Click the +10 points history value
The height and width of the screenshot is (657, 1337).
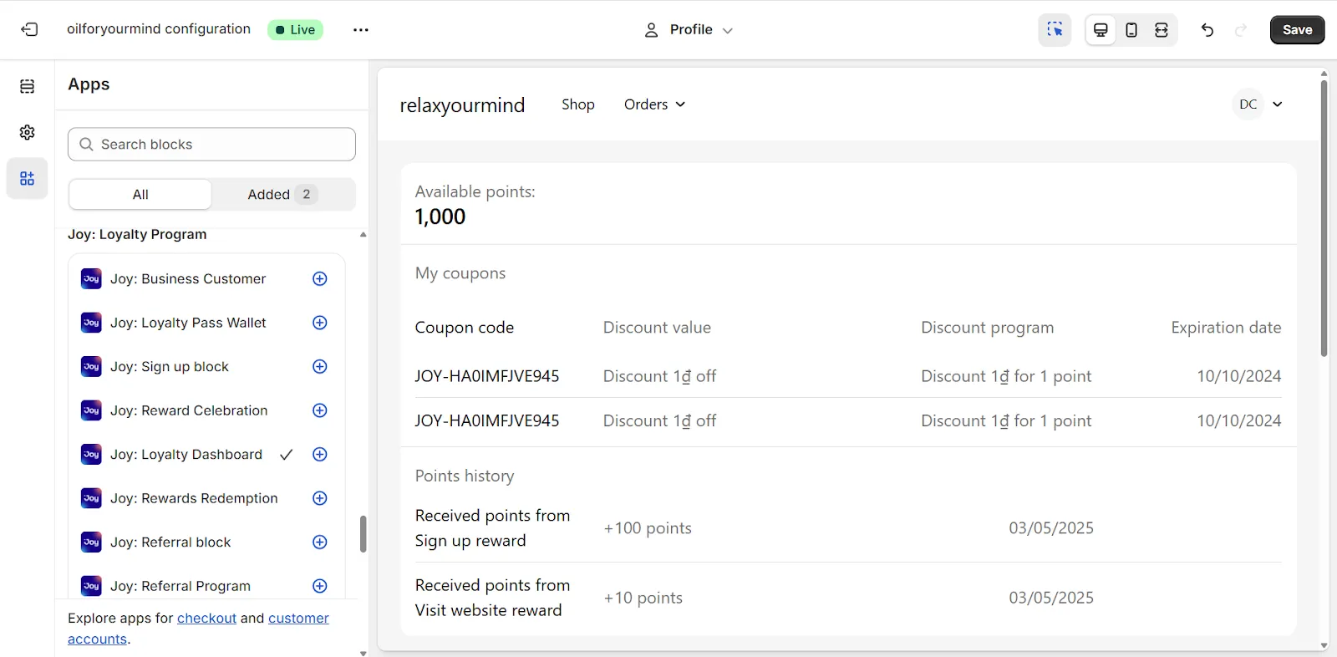[x=643, y=598]
